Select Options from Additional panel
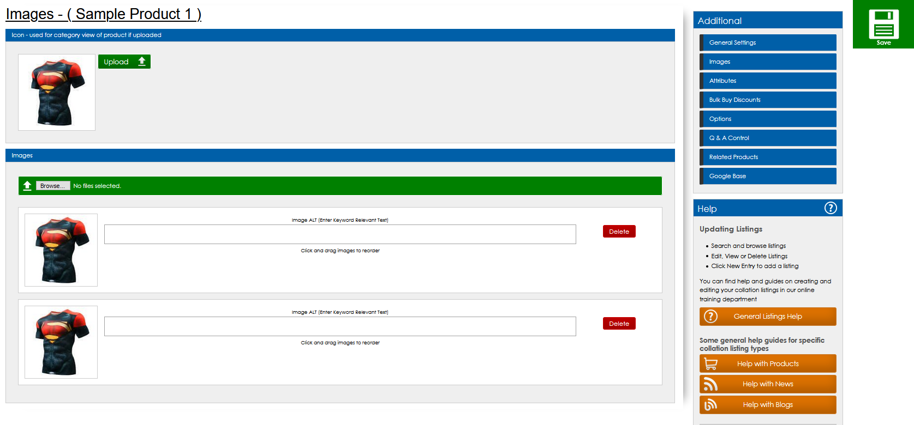Image resolution: width=914 pixels, height=425 pixels. click(768, 119)
